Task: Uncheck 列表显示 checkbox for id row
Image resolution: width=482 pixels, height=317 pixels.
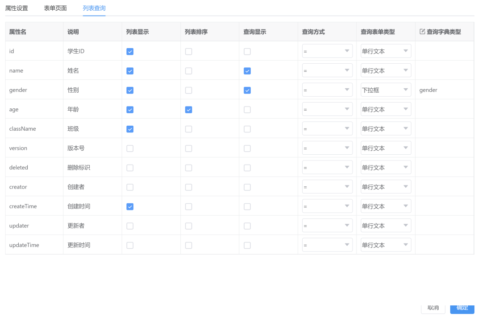Action: coord(130,52)
